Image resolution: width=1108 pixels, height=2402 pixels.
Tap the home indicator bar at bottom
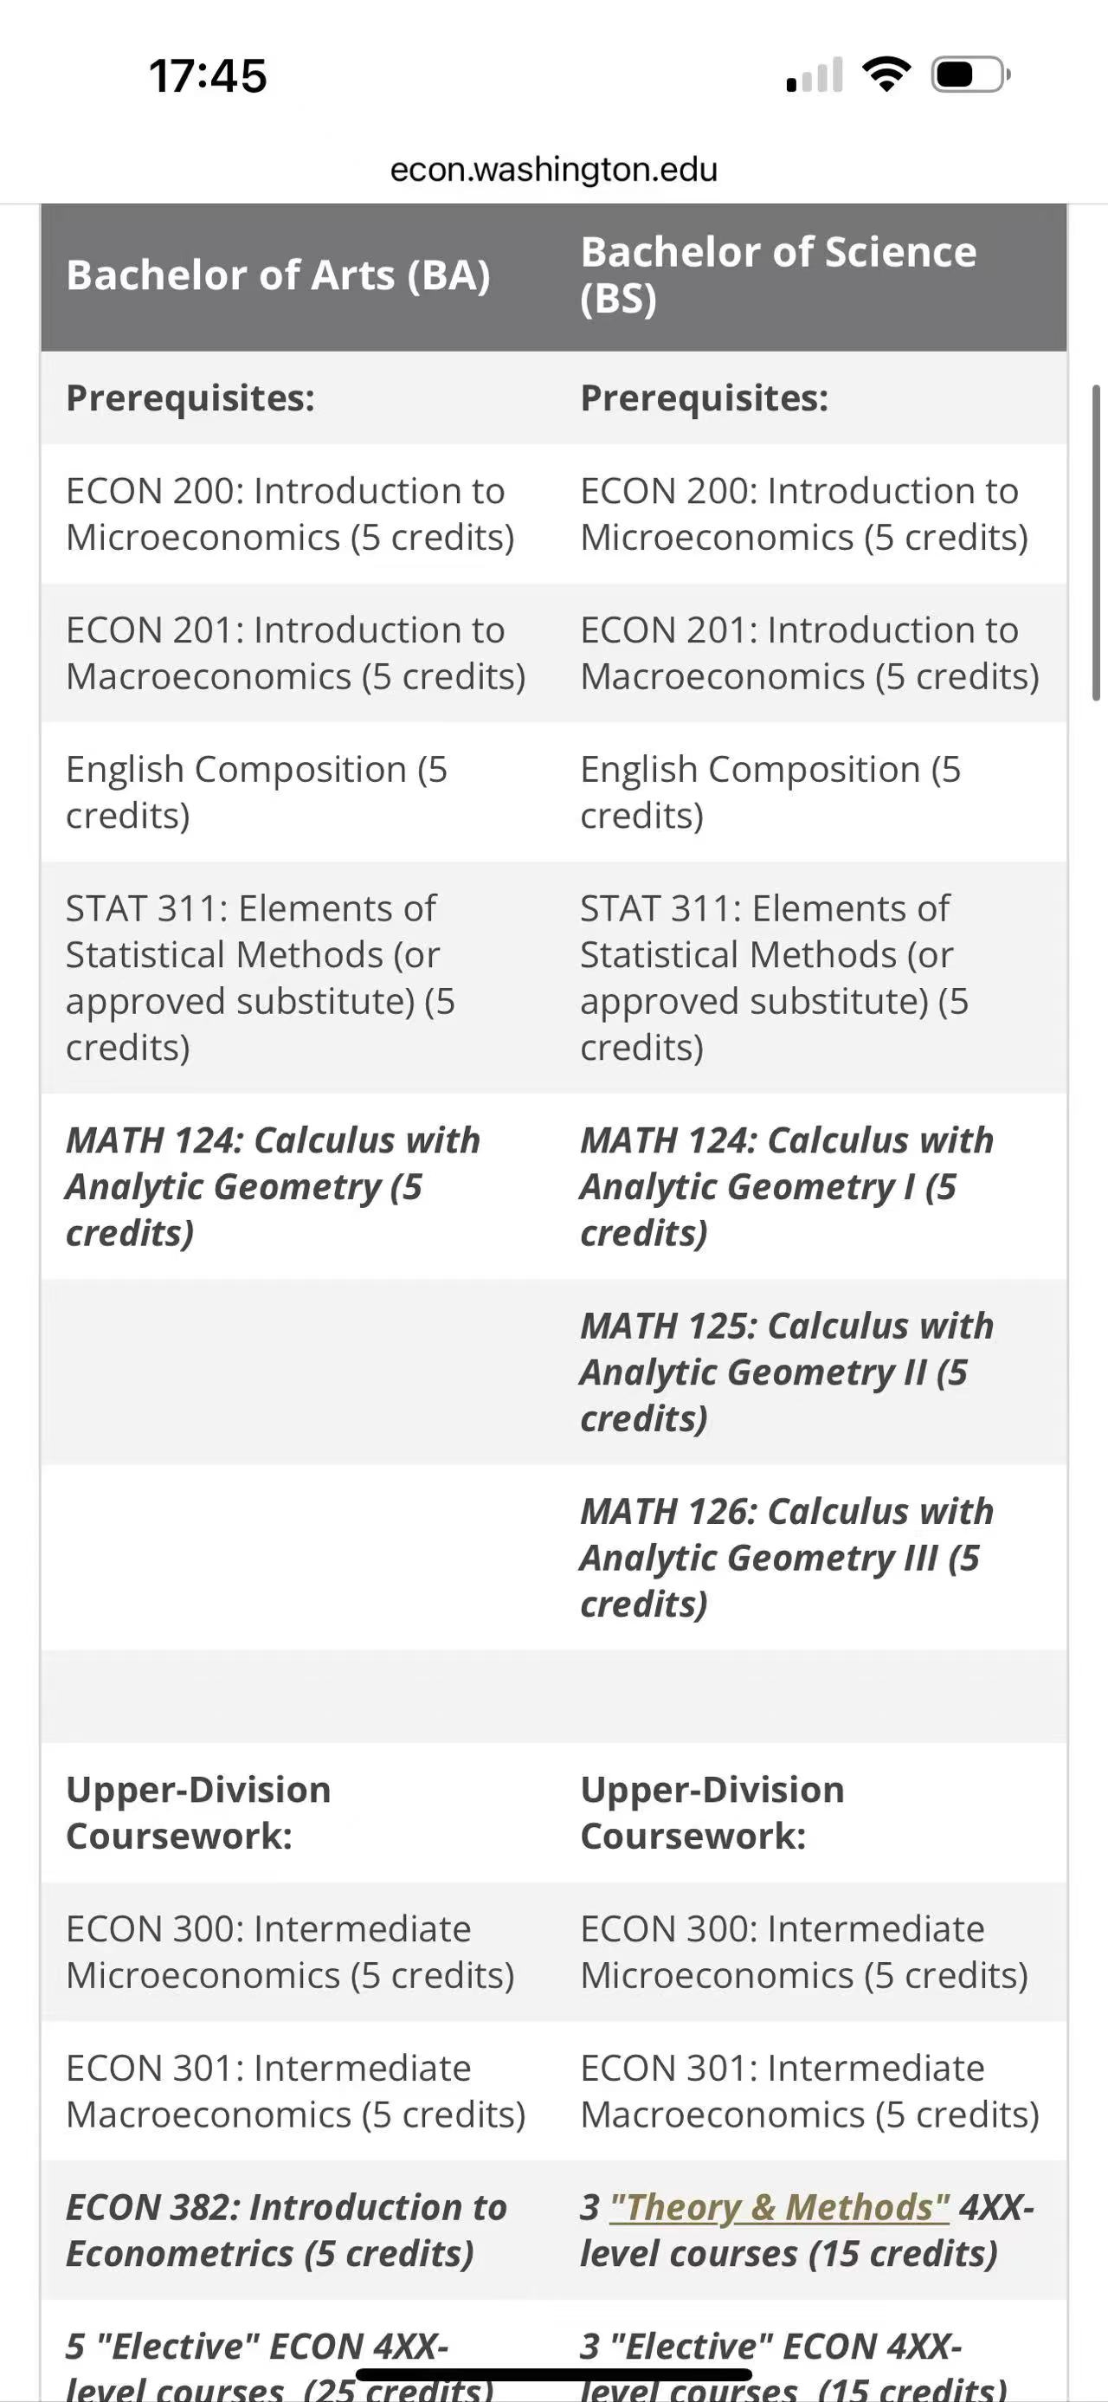[553, 2375]
